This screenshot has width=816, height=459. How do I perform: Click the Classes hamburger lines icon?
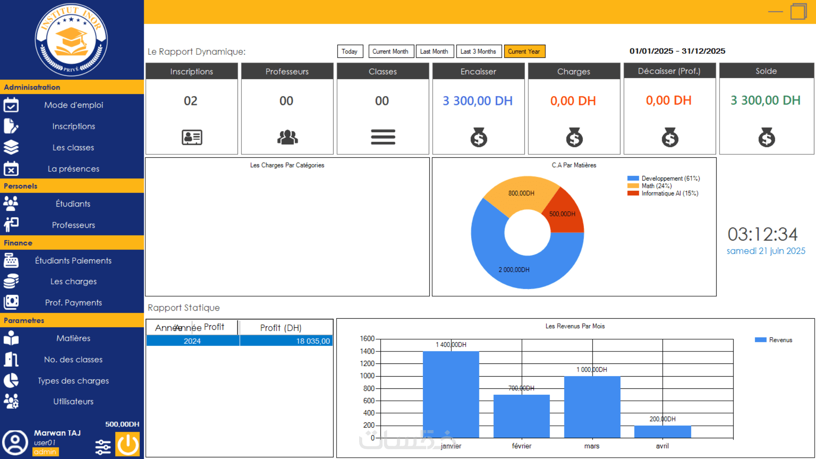tap(382, 137)
